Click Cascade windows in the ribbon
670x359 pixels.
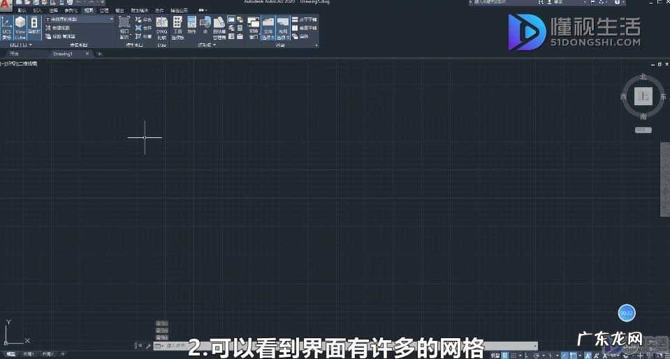[301, 36]
